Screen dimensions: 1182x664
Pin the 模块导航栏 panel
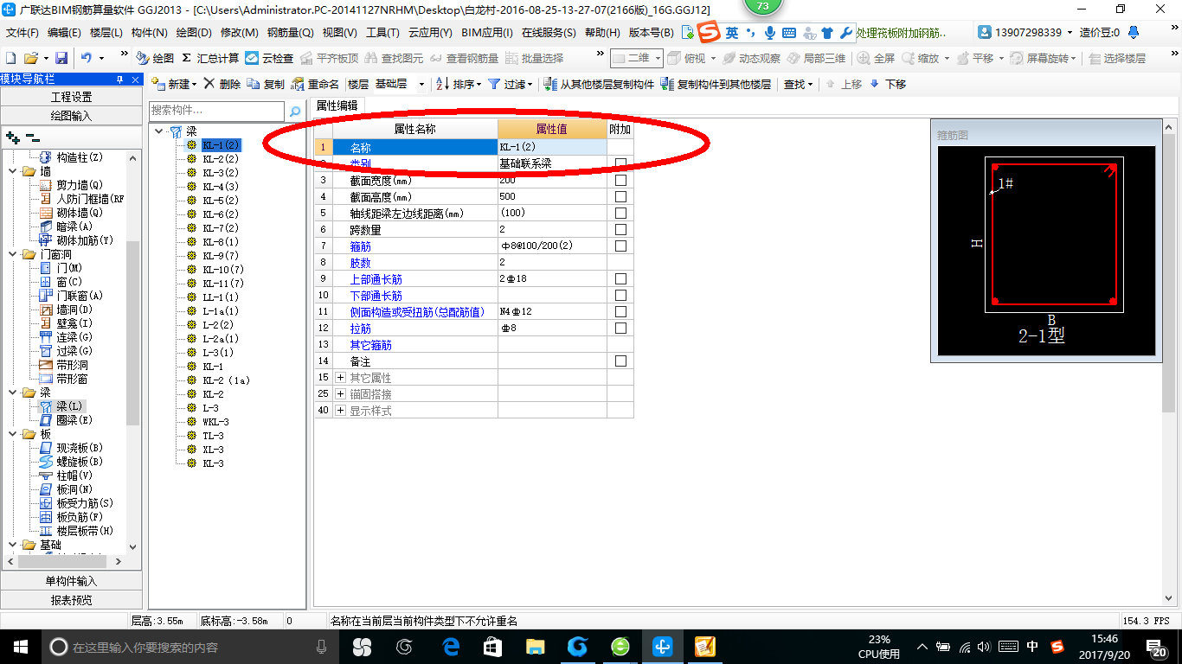tap(120, 79)
